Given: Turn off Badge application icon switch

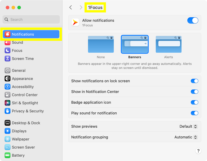Looking at the screenshot, I should (195, 102).
